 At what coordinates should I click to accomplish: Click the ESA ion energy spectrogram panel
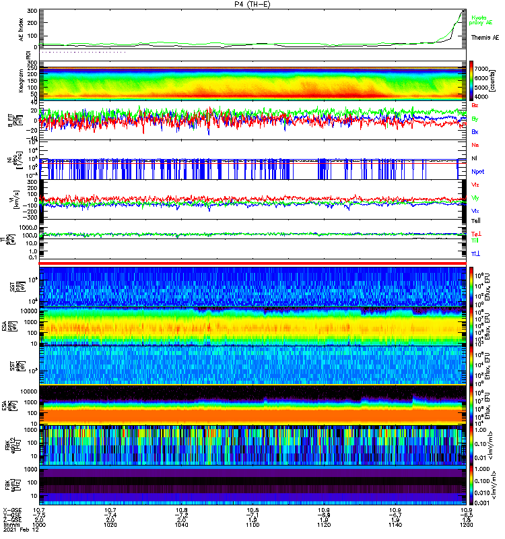coord(252,326)
